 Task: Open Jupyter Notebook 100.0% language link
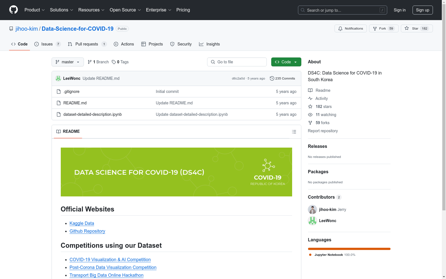pos(332,255)
